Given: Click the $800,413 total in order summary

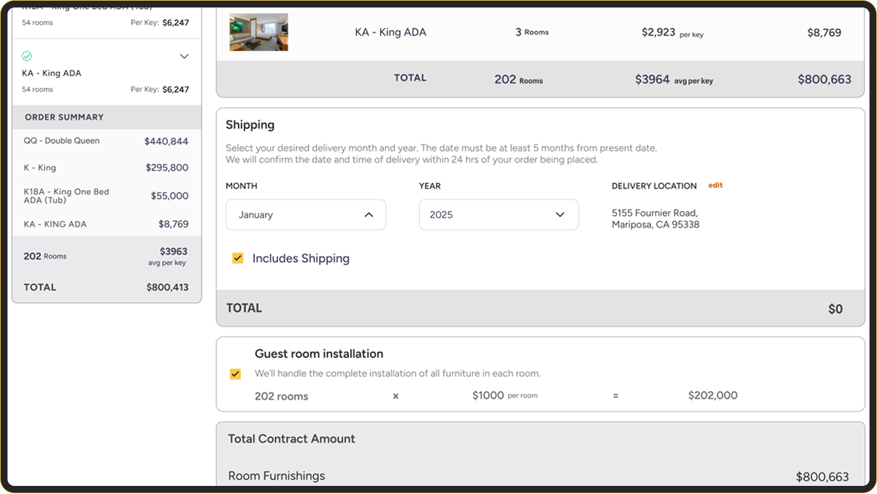Looking at the screenshot, I should point(167,288).
